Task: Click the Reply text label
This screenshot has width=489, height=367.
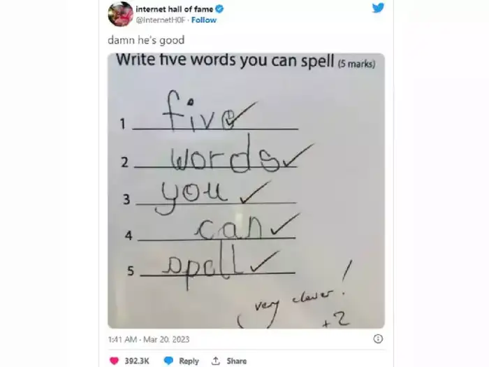Action: click(189, 361)
